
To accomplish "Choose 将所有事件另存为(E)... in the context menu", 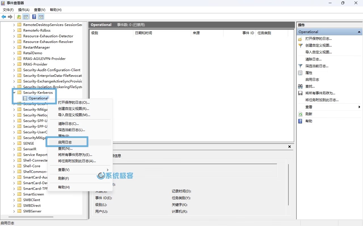I will pyautogui.click(x=79, y=155).
